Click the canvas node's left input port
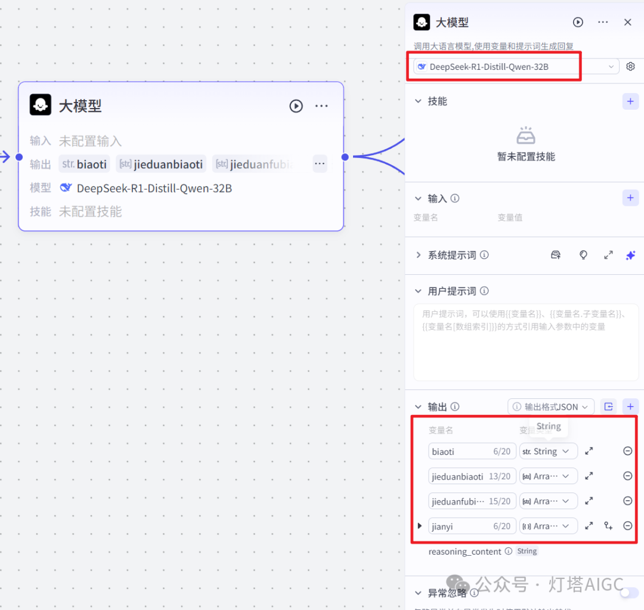This screenshot has height=610, width=644. click(19, 157)
